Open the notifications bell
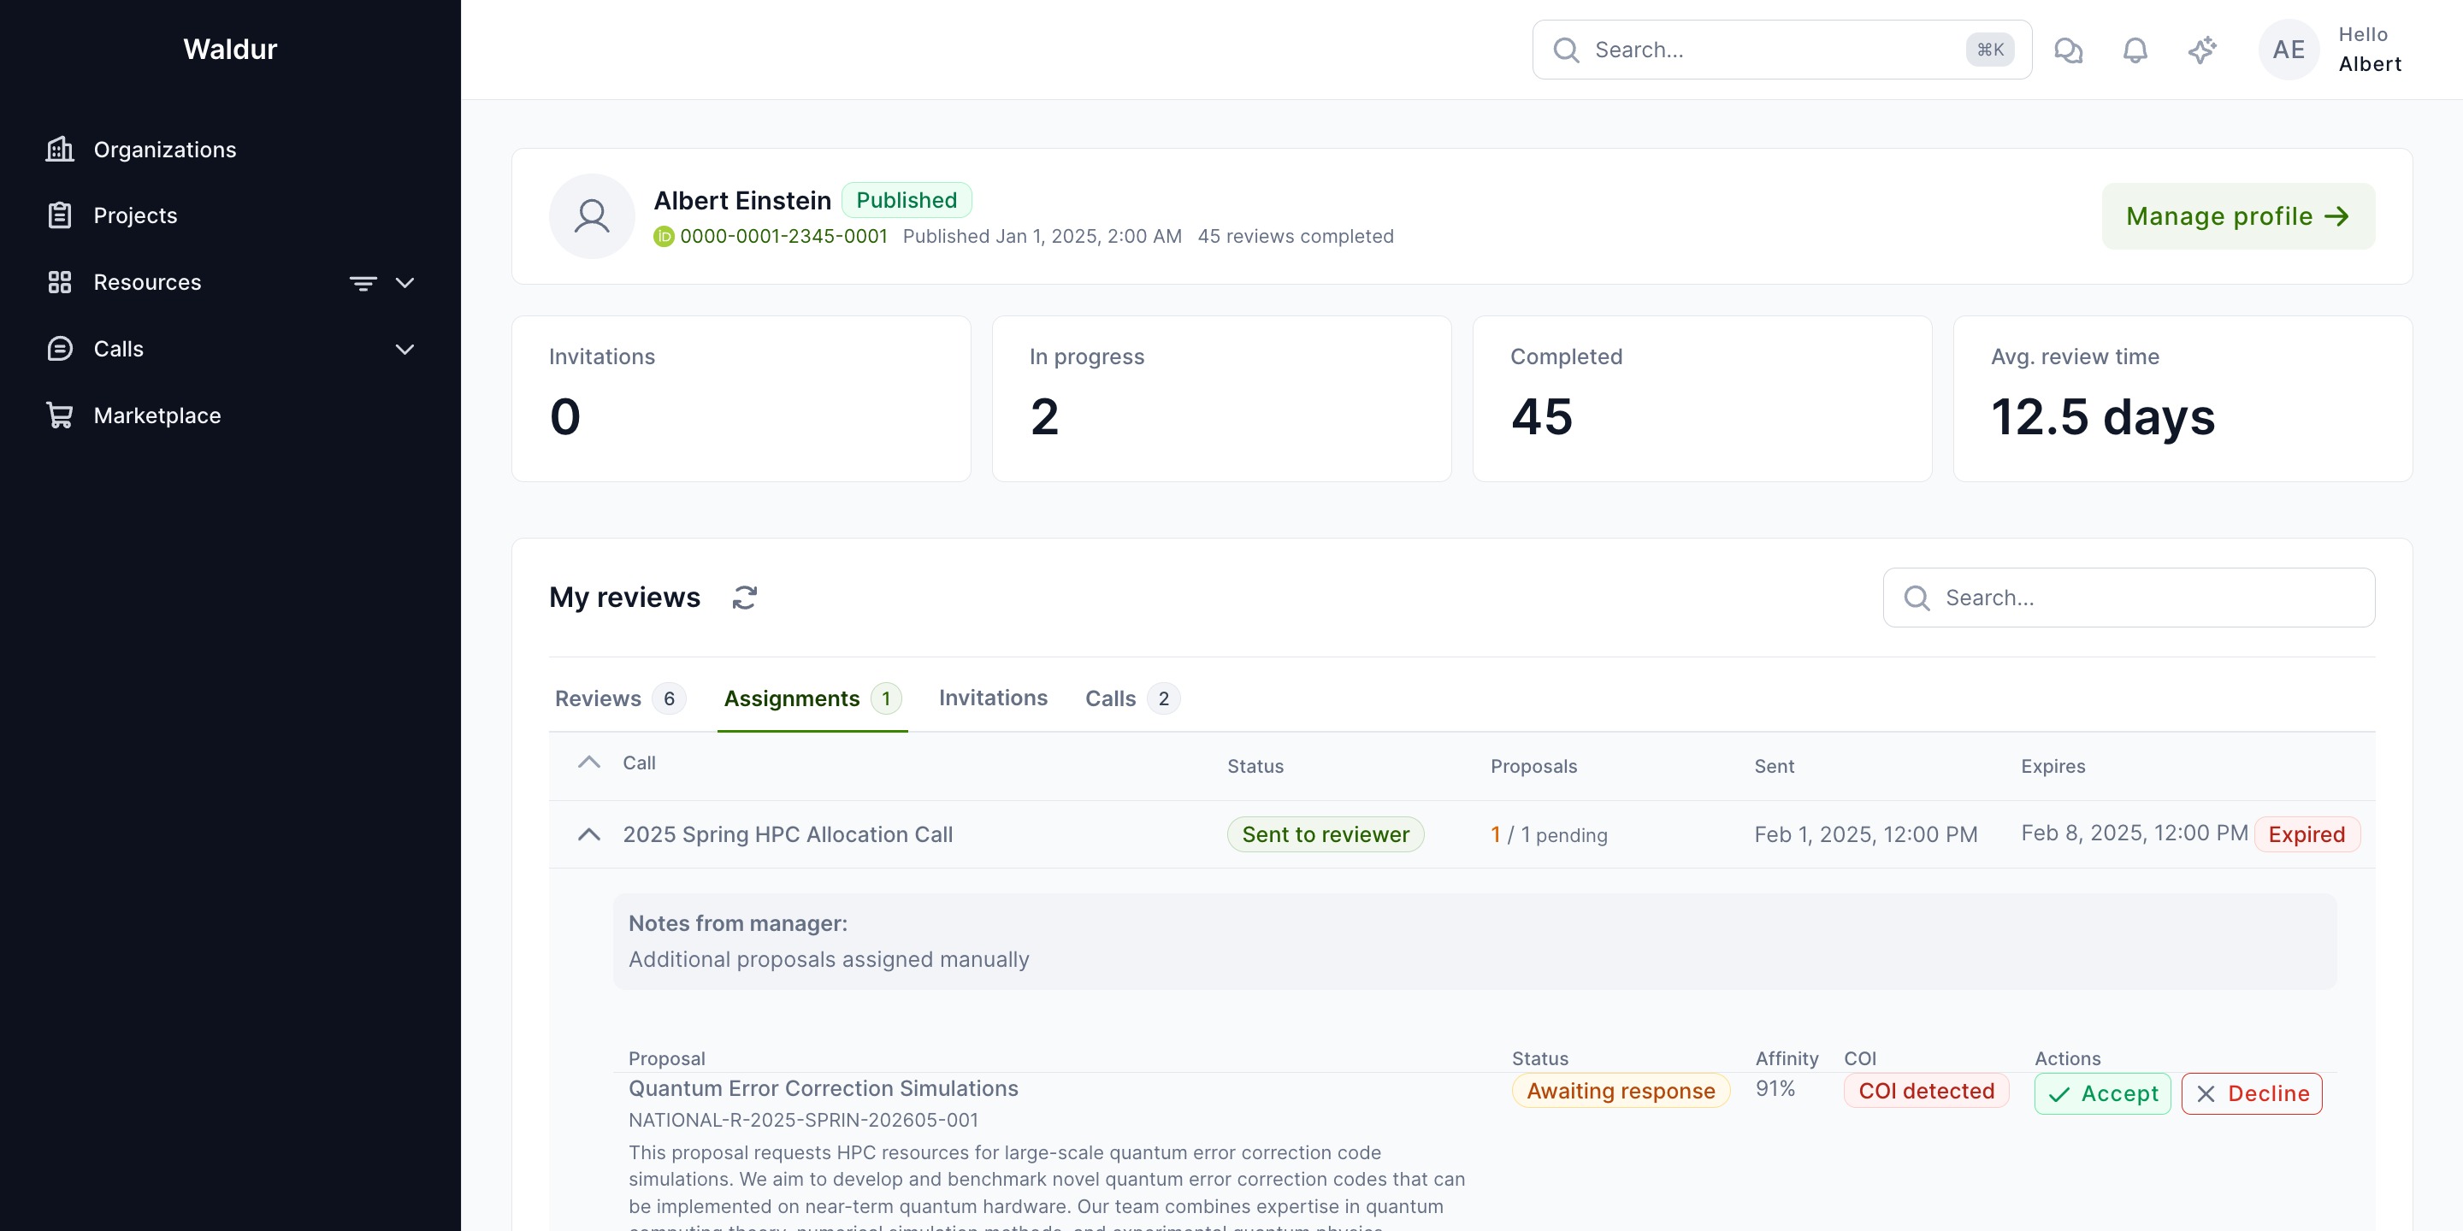 [2135, 50]
